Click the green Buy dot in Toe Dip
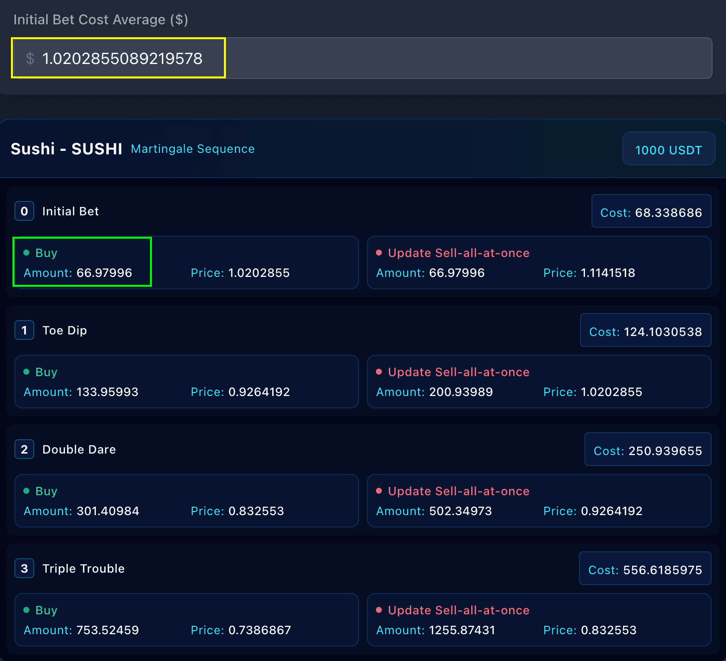This screenshot has width=726, height=661. click(27, 372)
